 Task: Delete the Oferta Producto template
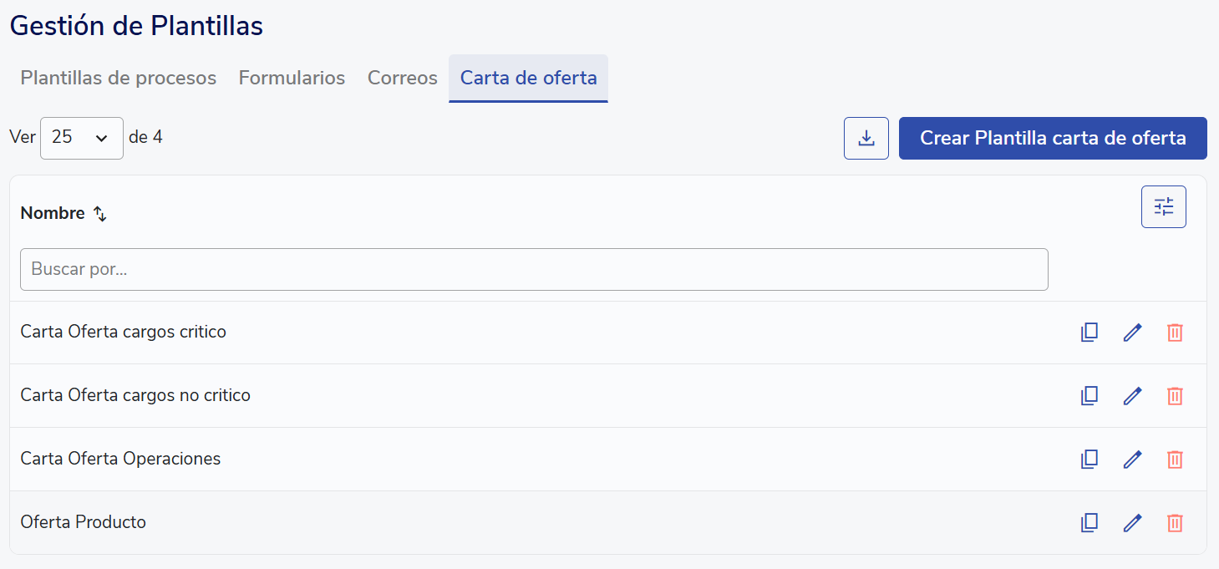pos(1175,523)
